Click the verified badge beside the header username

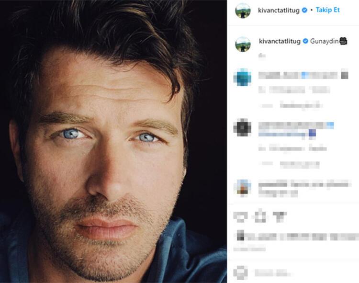coord(304,11)
